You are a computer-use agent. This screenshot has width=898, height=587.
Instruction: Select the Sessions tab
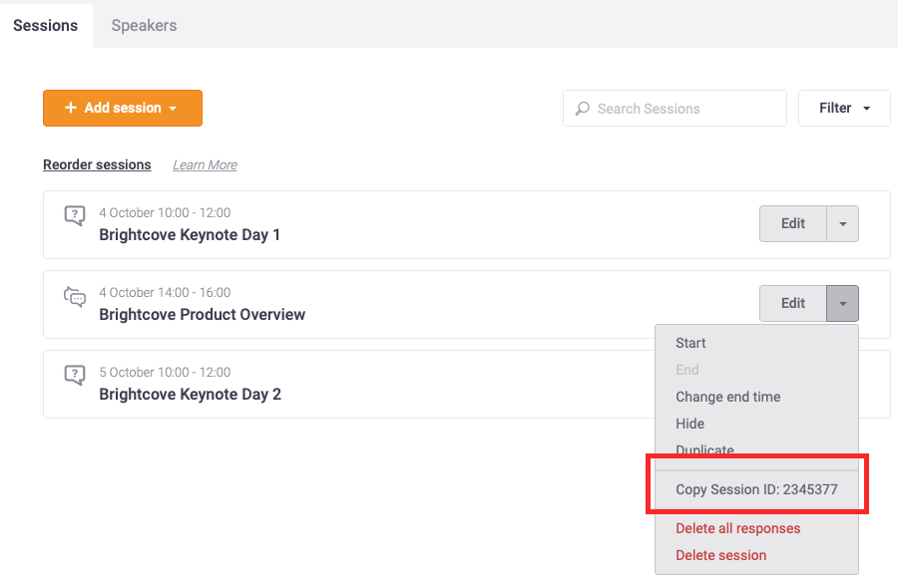coord(45,25)
